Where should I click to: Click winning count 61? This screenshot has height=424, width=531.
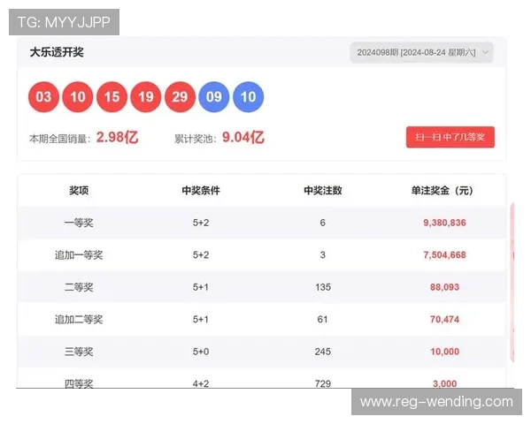click(x=323, y=319)
